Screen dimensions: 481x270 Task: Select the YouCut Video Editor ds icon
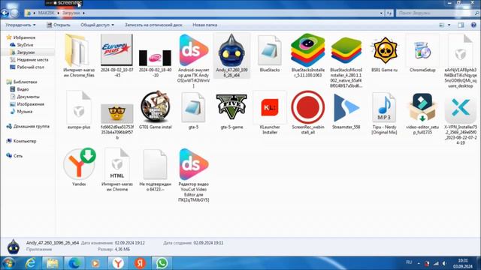coord(194,164)
